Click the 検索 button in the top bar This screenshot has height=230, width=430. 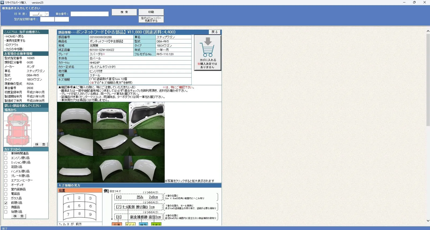pyautogui.click(x=124, y=12)
